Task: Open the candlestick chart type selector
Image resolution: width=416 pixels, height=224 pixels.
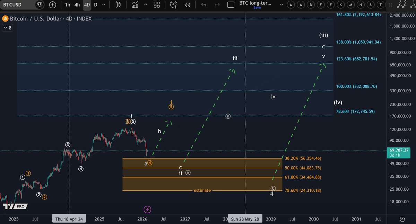Action: coord(118,5)
